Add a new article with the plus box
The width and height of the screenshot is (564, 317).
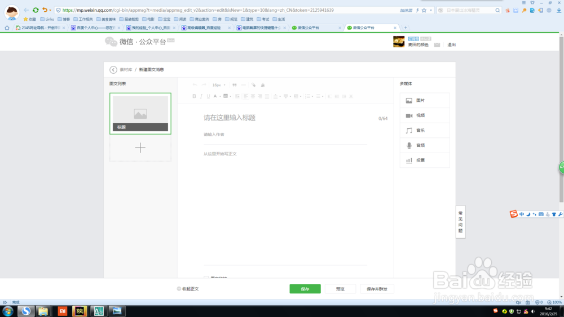(140, 148)
